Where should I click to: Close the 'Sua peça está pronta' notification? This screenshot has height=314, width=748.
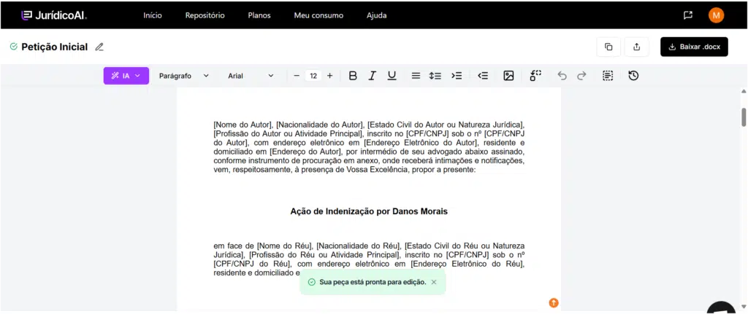434,282
